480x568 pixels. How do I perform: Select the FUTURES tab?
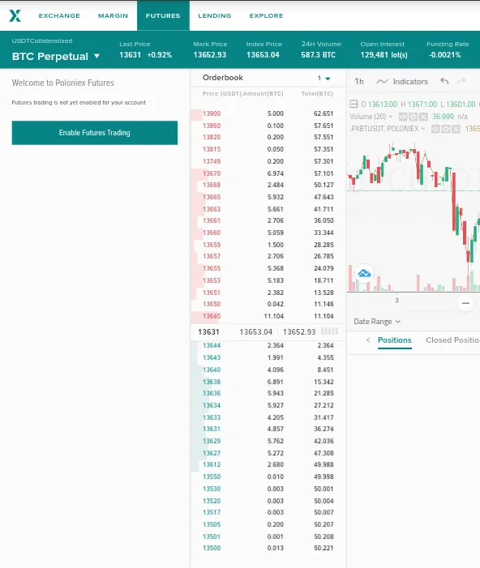[x=163, y=15]
